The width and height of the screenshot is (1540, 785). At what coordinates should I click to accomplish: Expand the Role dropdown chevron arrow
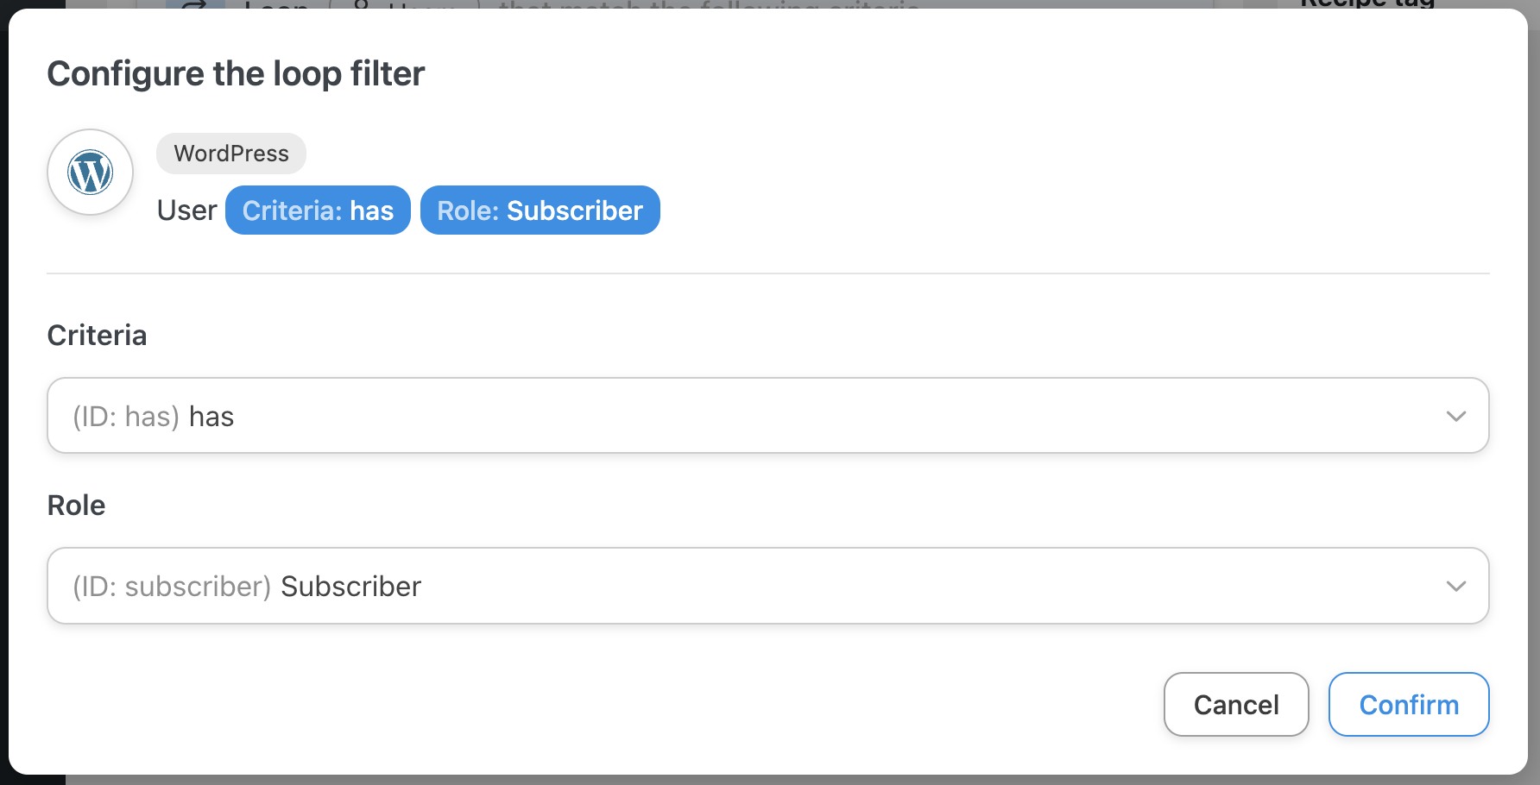[1455, 586]
